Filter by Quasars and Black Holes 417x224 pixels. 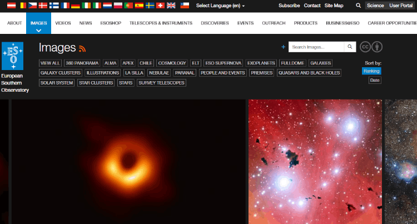(x=309, y=73)
